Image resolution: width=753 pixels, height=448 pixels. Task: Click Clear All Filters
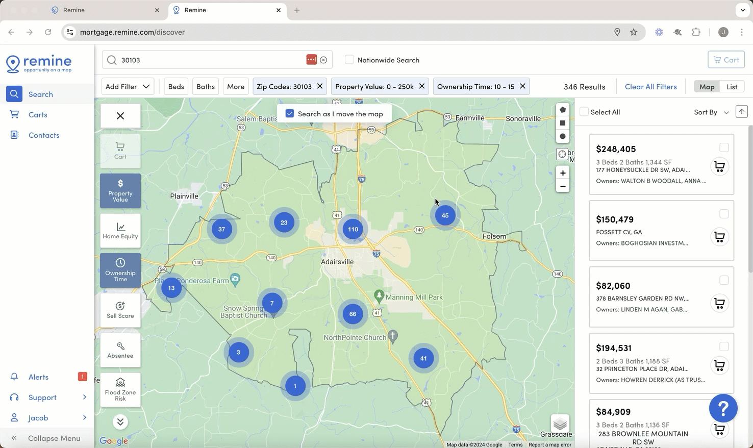[650, 87]
